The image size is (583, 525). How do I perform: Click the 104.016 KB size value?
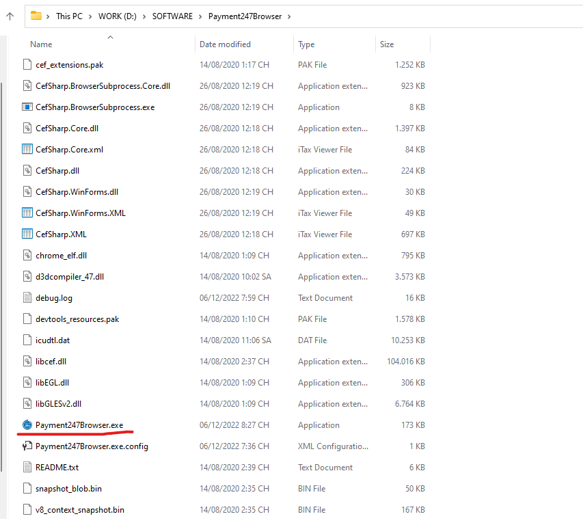[406, 362]
